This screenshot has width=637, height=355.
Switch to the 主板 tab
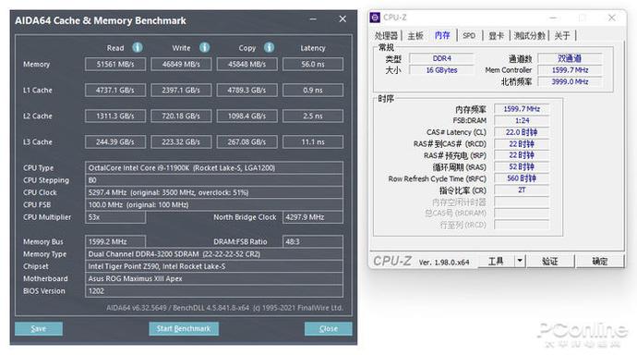pos(415,36)
